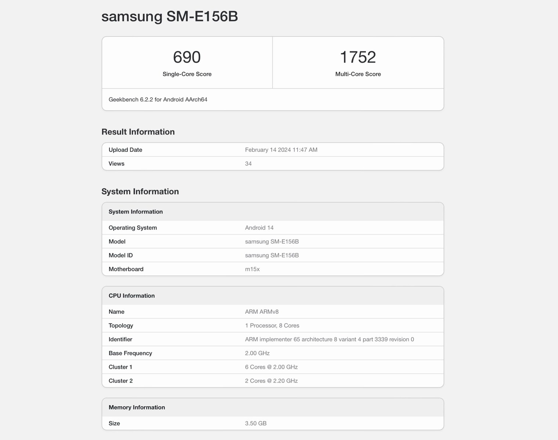The image size is (558, 440).
Task: Click the Identifier value ARM implementer 65
Action: 330,340
